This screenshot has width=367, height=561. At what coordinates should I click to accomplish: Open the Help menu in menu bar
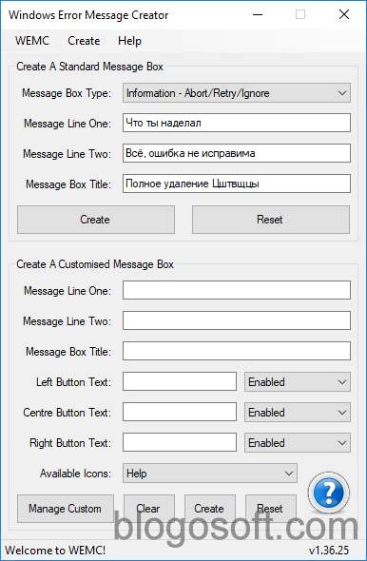[x=129, y=41]
